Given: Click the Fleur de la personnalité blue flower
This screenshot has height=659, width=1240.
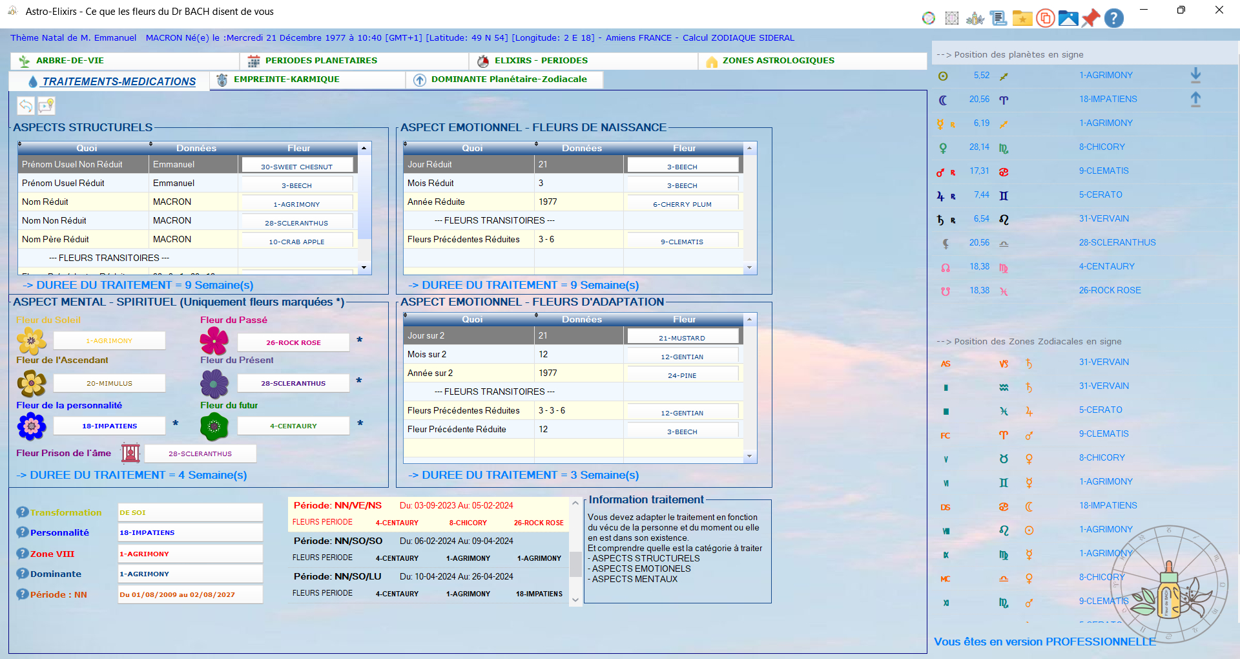Looking at the screenshot, I should point(32,426).
